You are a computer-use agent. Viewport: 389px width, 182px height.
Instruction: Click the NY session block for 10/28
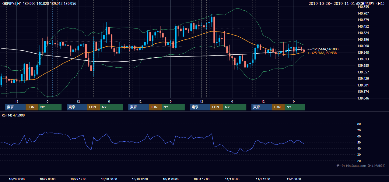[50, 107]
